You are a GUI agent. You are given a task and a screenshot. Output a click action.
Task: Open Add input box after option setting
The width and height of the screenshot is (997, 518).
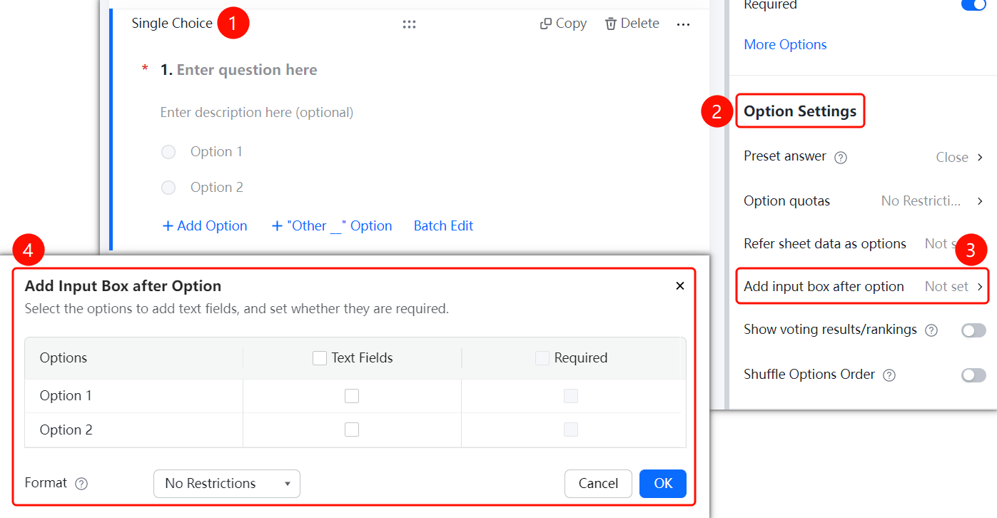863,287
